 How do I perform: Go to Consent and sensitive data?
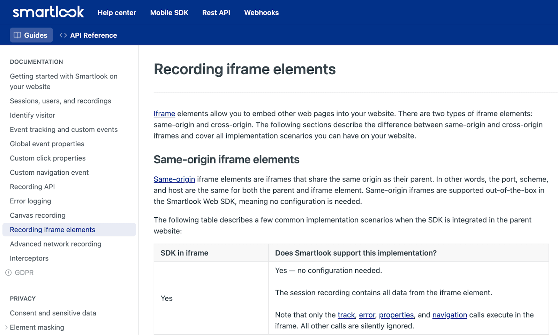(x=53, y=313)
